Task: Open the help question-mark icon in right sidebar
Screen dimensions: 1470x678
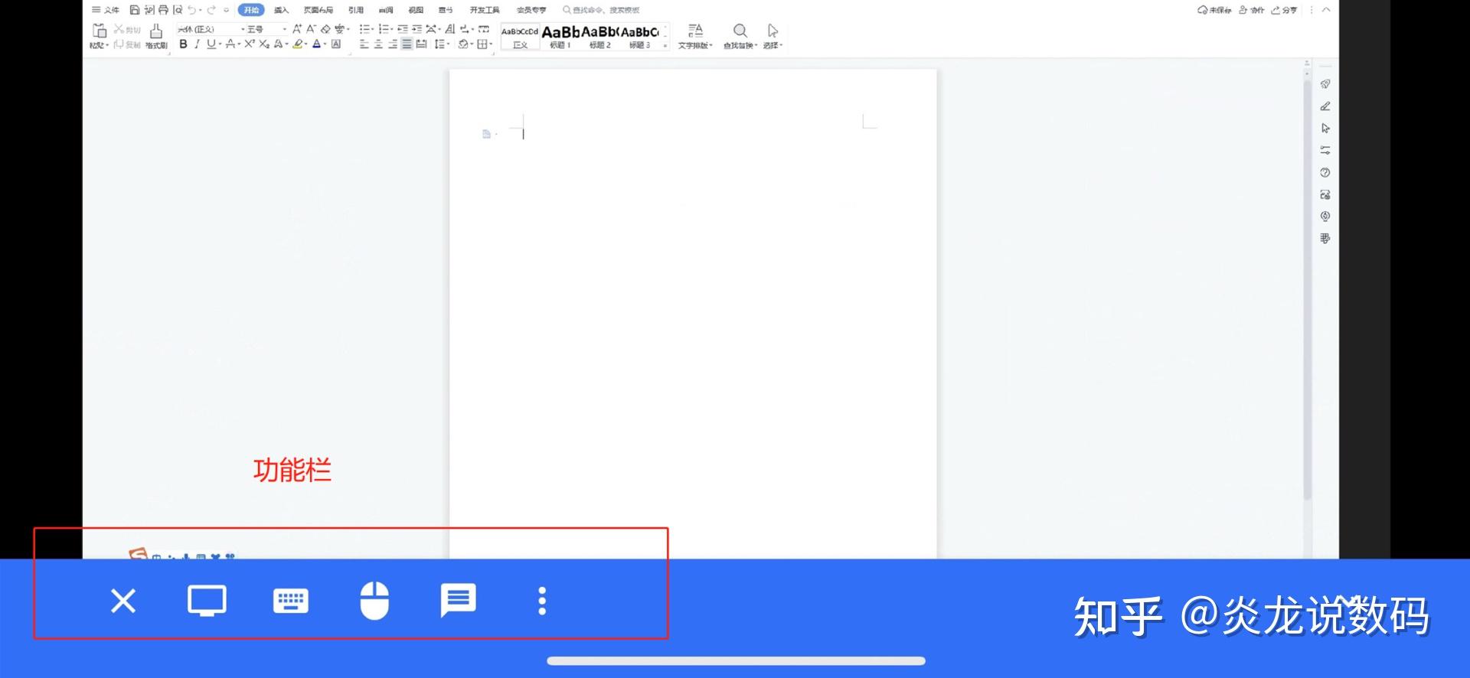Action: (1325, 173)
